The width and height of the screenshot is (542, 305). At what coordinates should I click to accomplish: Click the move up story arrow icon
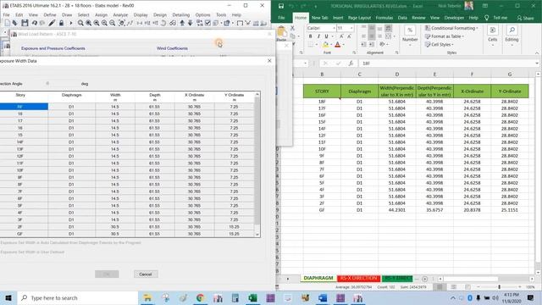(x=182, y=23)
